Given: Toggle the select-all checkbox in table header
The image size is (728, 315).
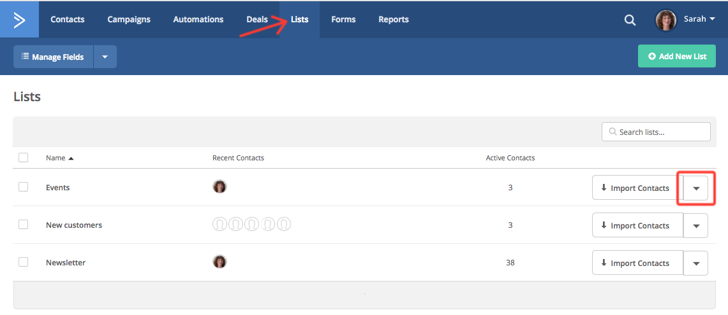Looking at the screenshot, I should click(x=24, y=158).
